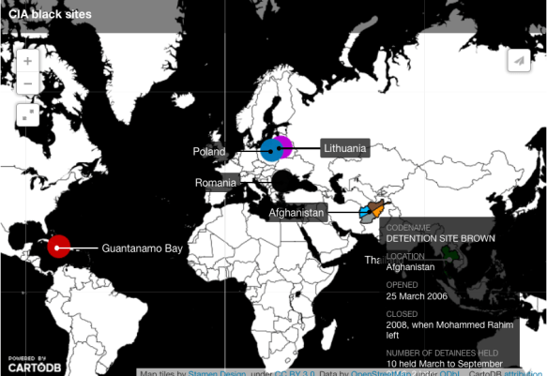This screenshot has height=376, width=547.
Task: Open the CartoDB attribution link
Action: [523, 373]
